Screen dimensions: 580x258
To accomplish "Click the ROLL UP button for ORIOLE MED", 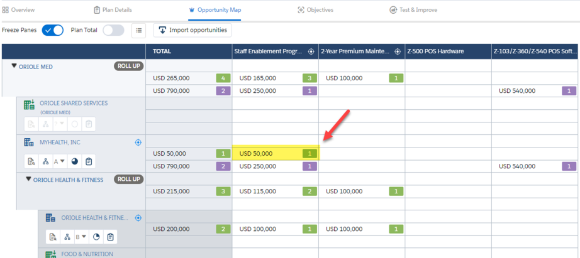I will [128, 67].
